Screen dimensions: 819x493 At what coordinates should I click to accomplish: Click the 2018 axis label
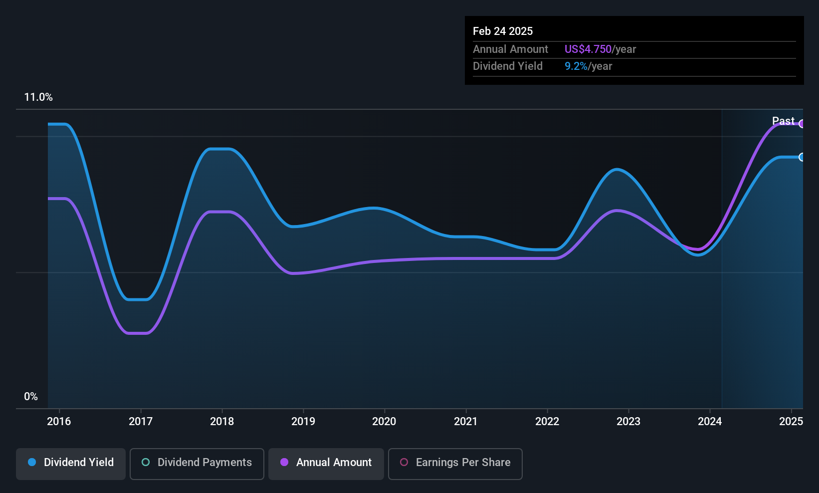222,421
